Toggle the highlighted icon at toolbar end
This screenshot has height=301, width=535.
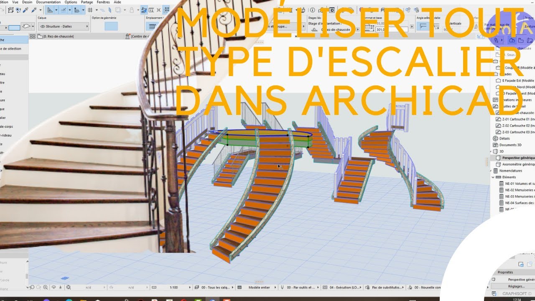tap(166, 10)
